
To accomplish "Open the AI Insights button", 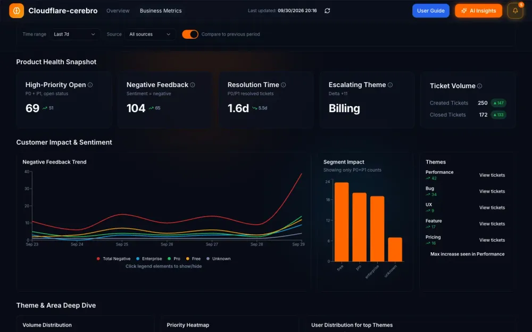I will click(478, 11).
